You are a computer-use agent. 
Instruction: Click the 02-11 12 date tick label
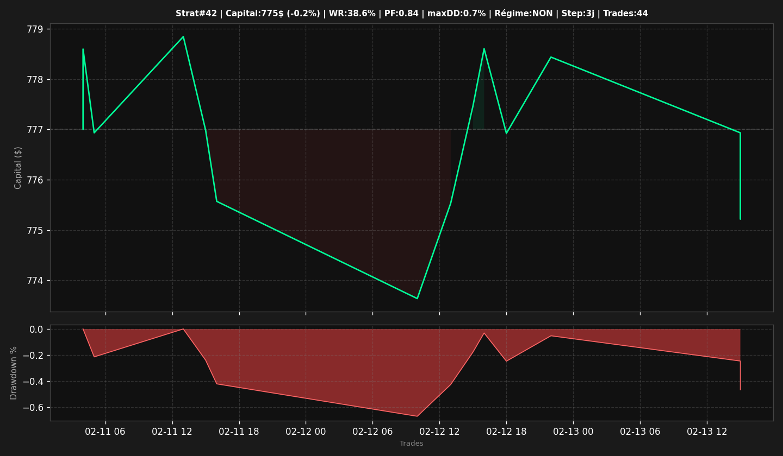tap(172, 432)
